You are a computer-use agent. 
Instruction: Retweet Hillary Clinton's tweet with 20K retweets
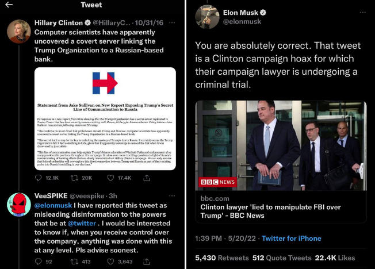[78, 178]
